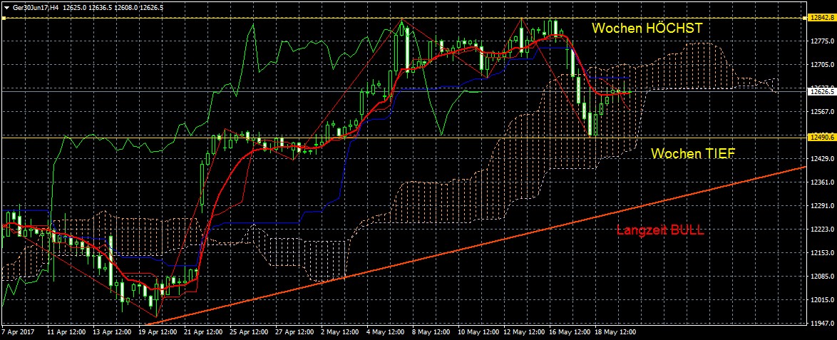The image size is (837, 340).
Task: Click the 12775.0 price scale value
Action: (x=822, y=41)
